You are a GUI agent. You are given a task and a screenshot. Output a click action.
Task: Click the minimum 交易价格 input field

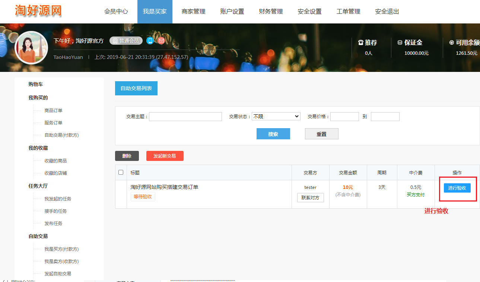[344, 117]
